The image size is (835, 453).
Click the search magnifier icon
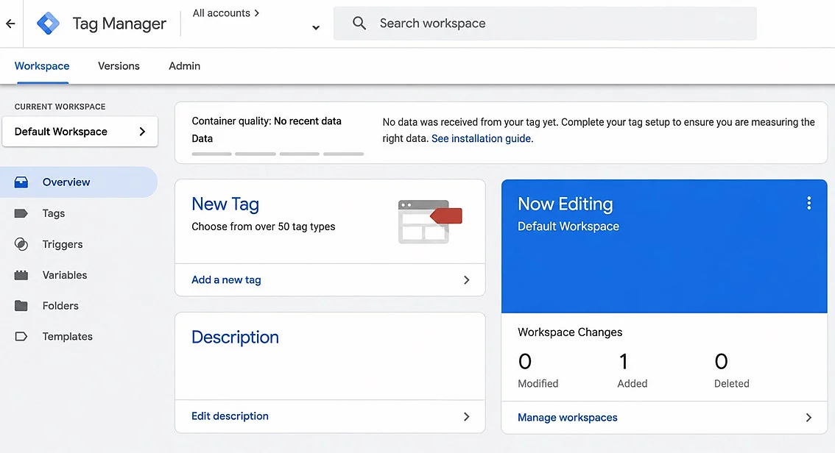[x=359, y=24]
